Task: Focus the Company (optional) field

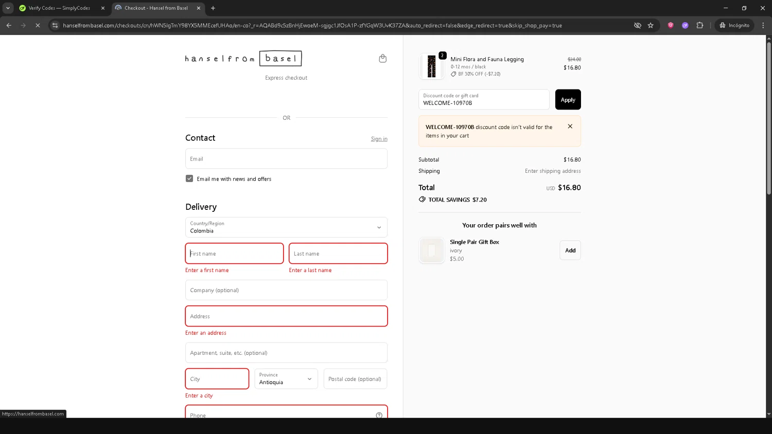Action: click(286, 290)
